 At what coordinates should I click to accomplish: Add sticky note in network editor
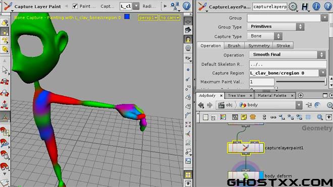click(244, 117)
